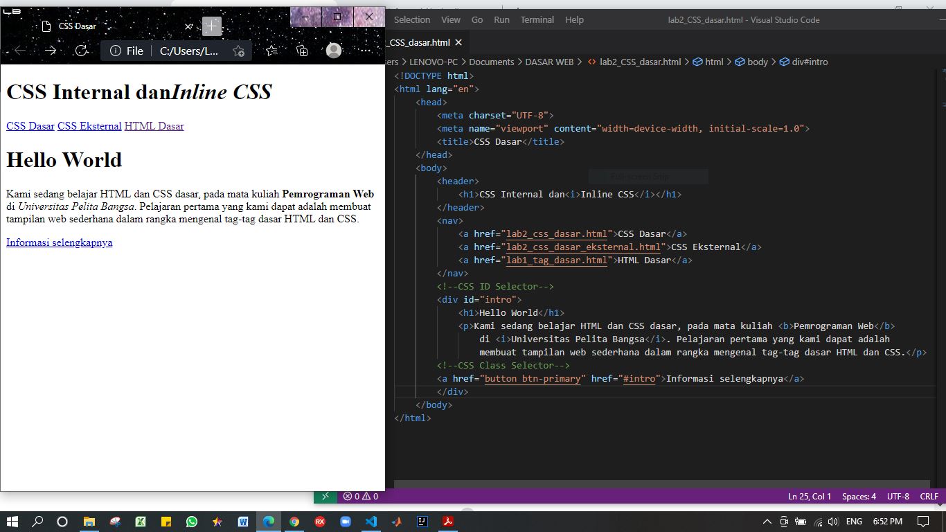This screenshot has height=532, width=946.
Task: Open Visual Studio Code from the taskbar
Action: coord(371,522)
